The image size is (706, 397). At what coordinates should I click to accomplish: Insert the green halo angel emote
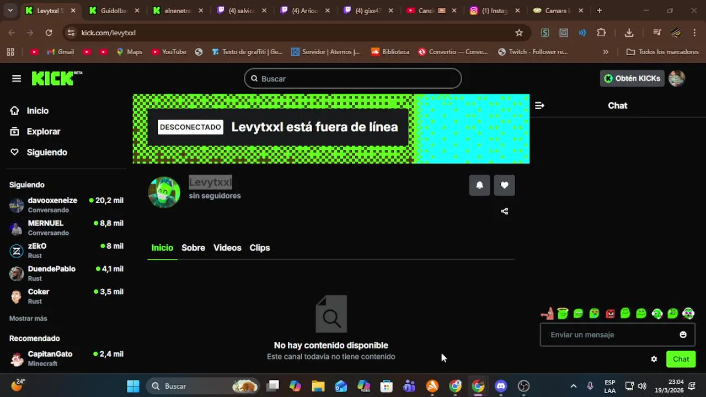(563, 314)
